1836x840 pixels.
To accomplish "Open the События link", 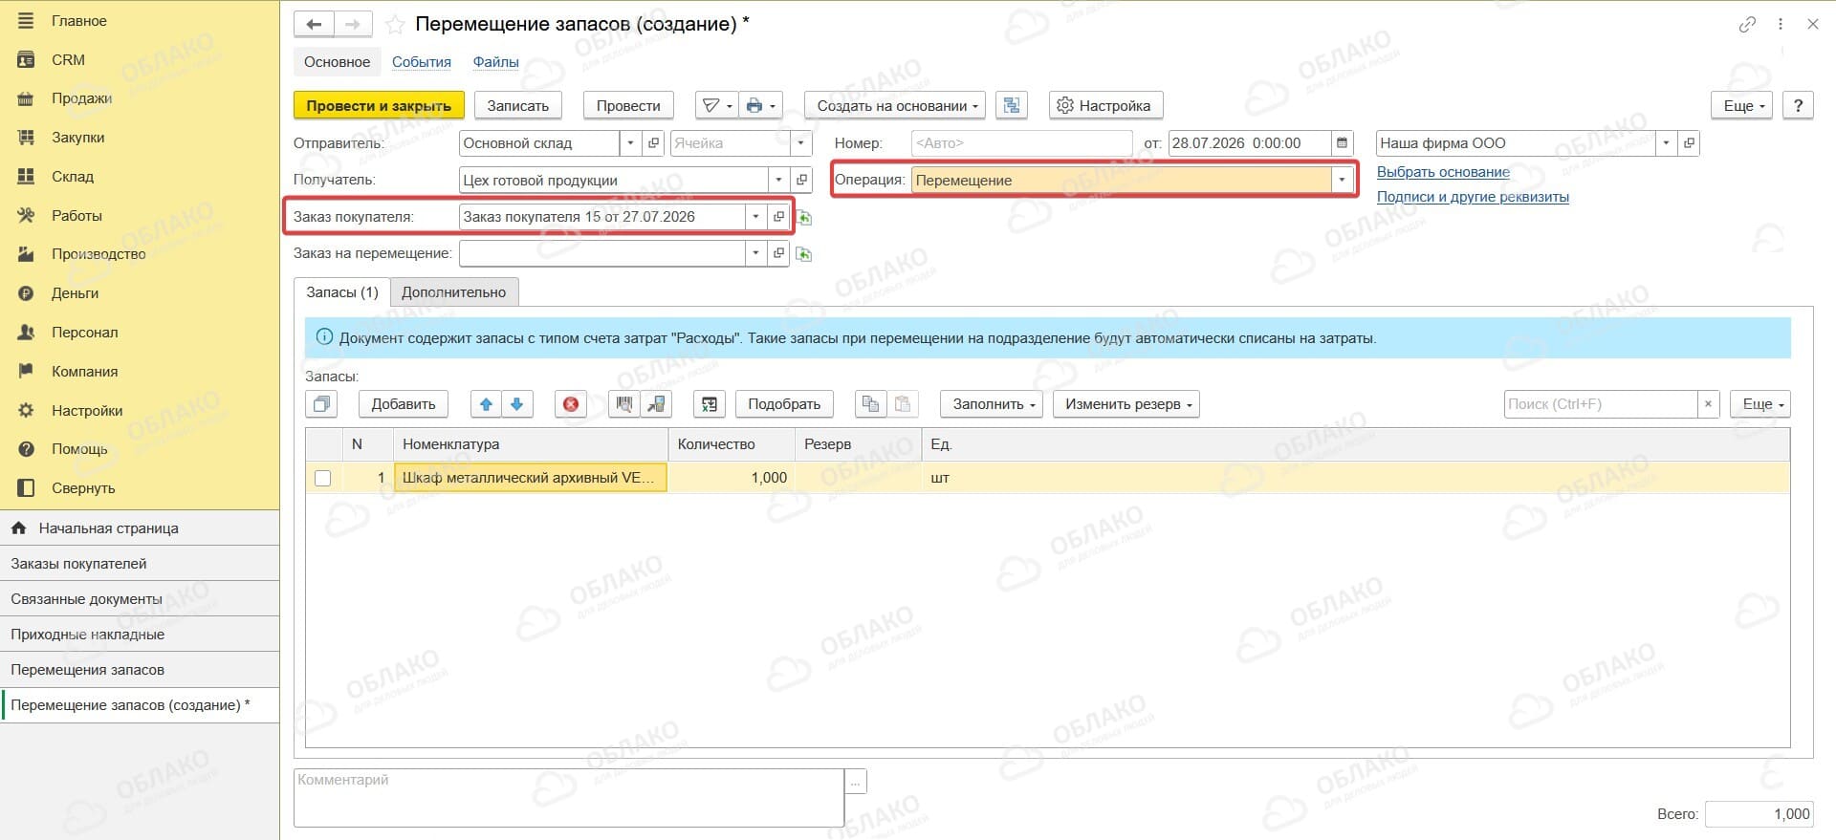I will (422, 62).
